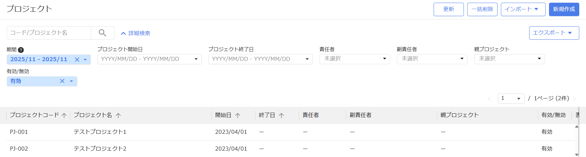Sort by 終了日 arrow icon

point(282,115)
